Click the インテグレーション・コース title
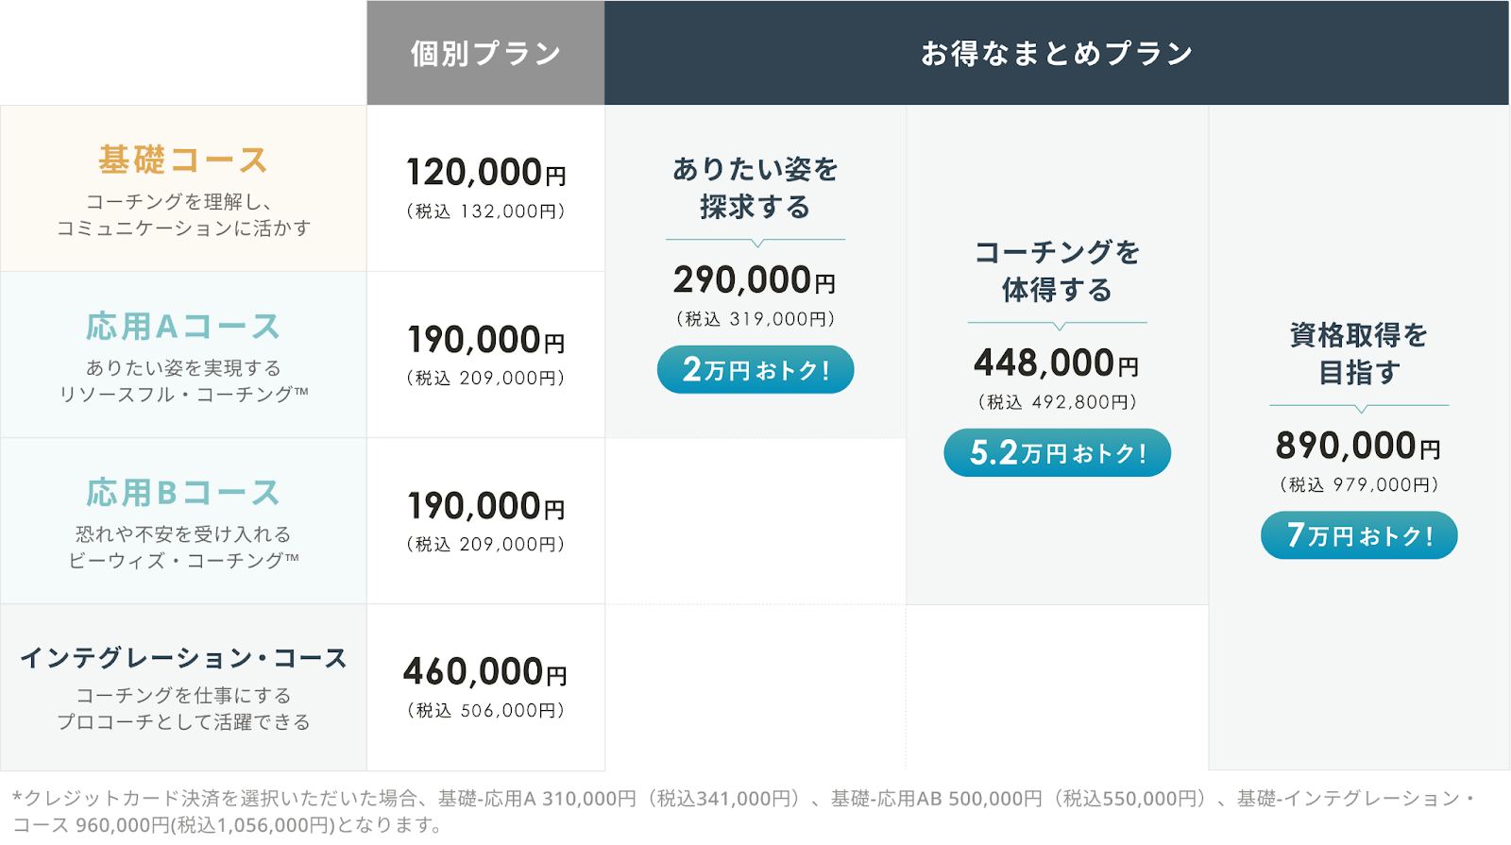Viewport: 1511px width, 845px height. pos(183,658)
